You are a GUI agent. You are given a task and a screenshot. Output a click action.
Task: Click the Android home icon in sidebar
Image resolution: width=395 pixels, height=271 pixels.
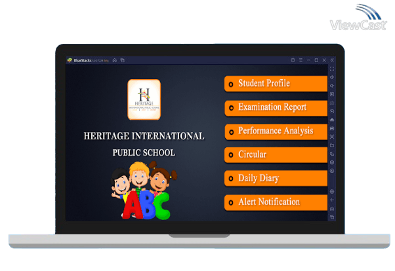pos(332,209)
